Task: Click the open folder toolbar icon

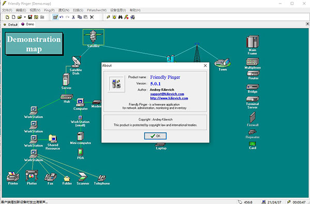Action: pyautogui.click(x=20, y=17)
